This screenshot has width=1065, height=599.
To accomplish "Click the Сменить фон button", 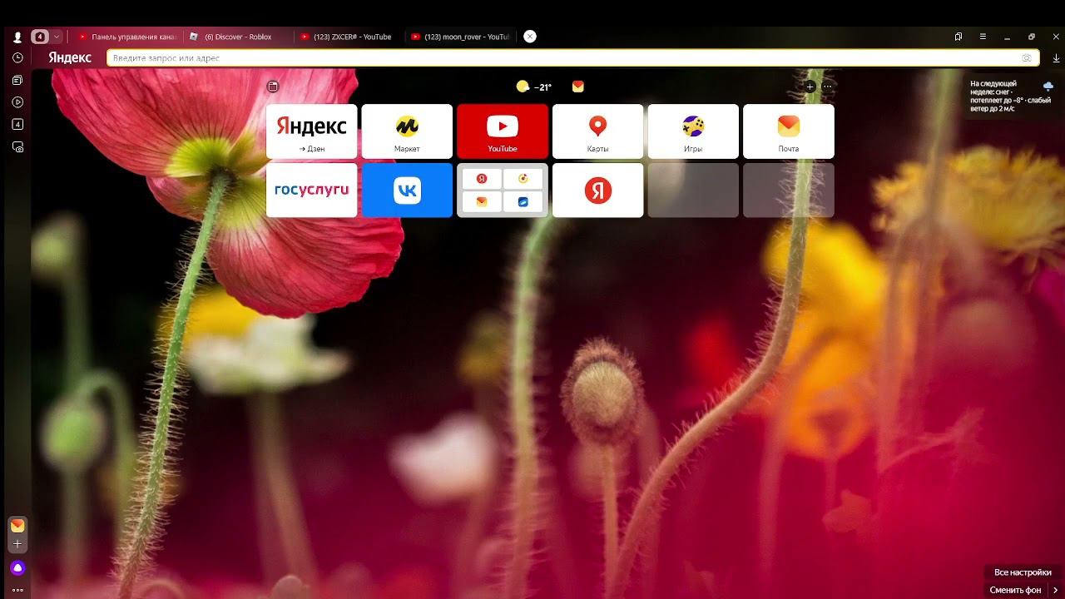I will click(1015, 590).
